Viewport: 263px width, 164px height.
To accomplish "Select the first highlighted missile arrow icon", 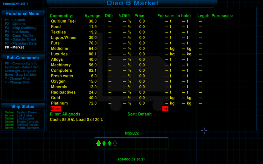I will [98, 143].
